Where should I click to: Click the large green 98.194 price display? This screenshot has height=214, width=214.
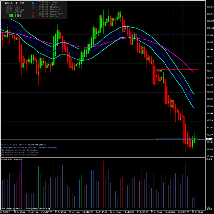click(15, 16)
